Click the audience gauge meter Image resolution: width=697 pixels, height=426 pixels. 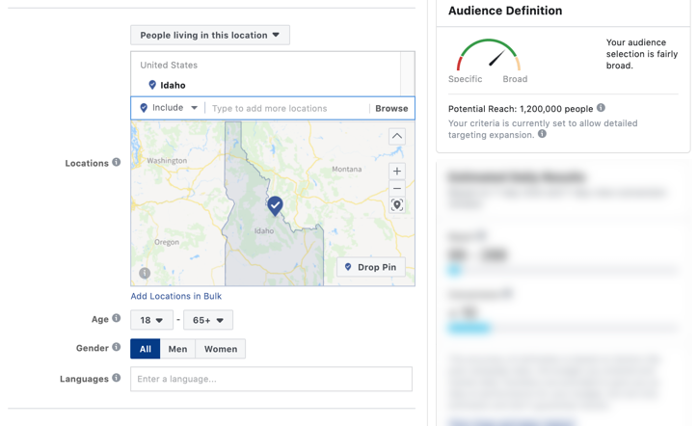(x=489, y=55)
